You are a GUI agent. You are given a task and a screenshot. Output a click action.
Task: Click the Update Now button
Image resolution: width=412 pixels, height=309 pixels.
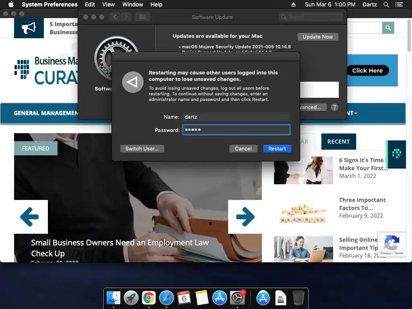[x=318, y=37]
